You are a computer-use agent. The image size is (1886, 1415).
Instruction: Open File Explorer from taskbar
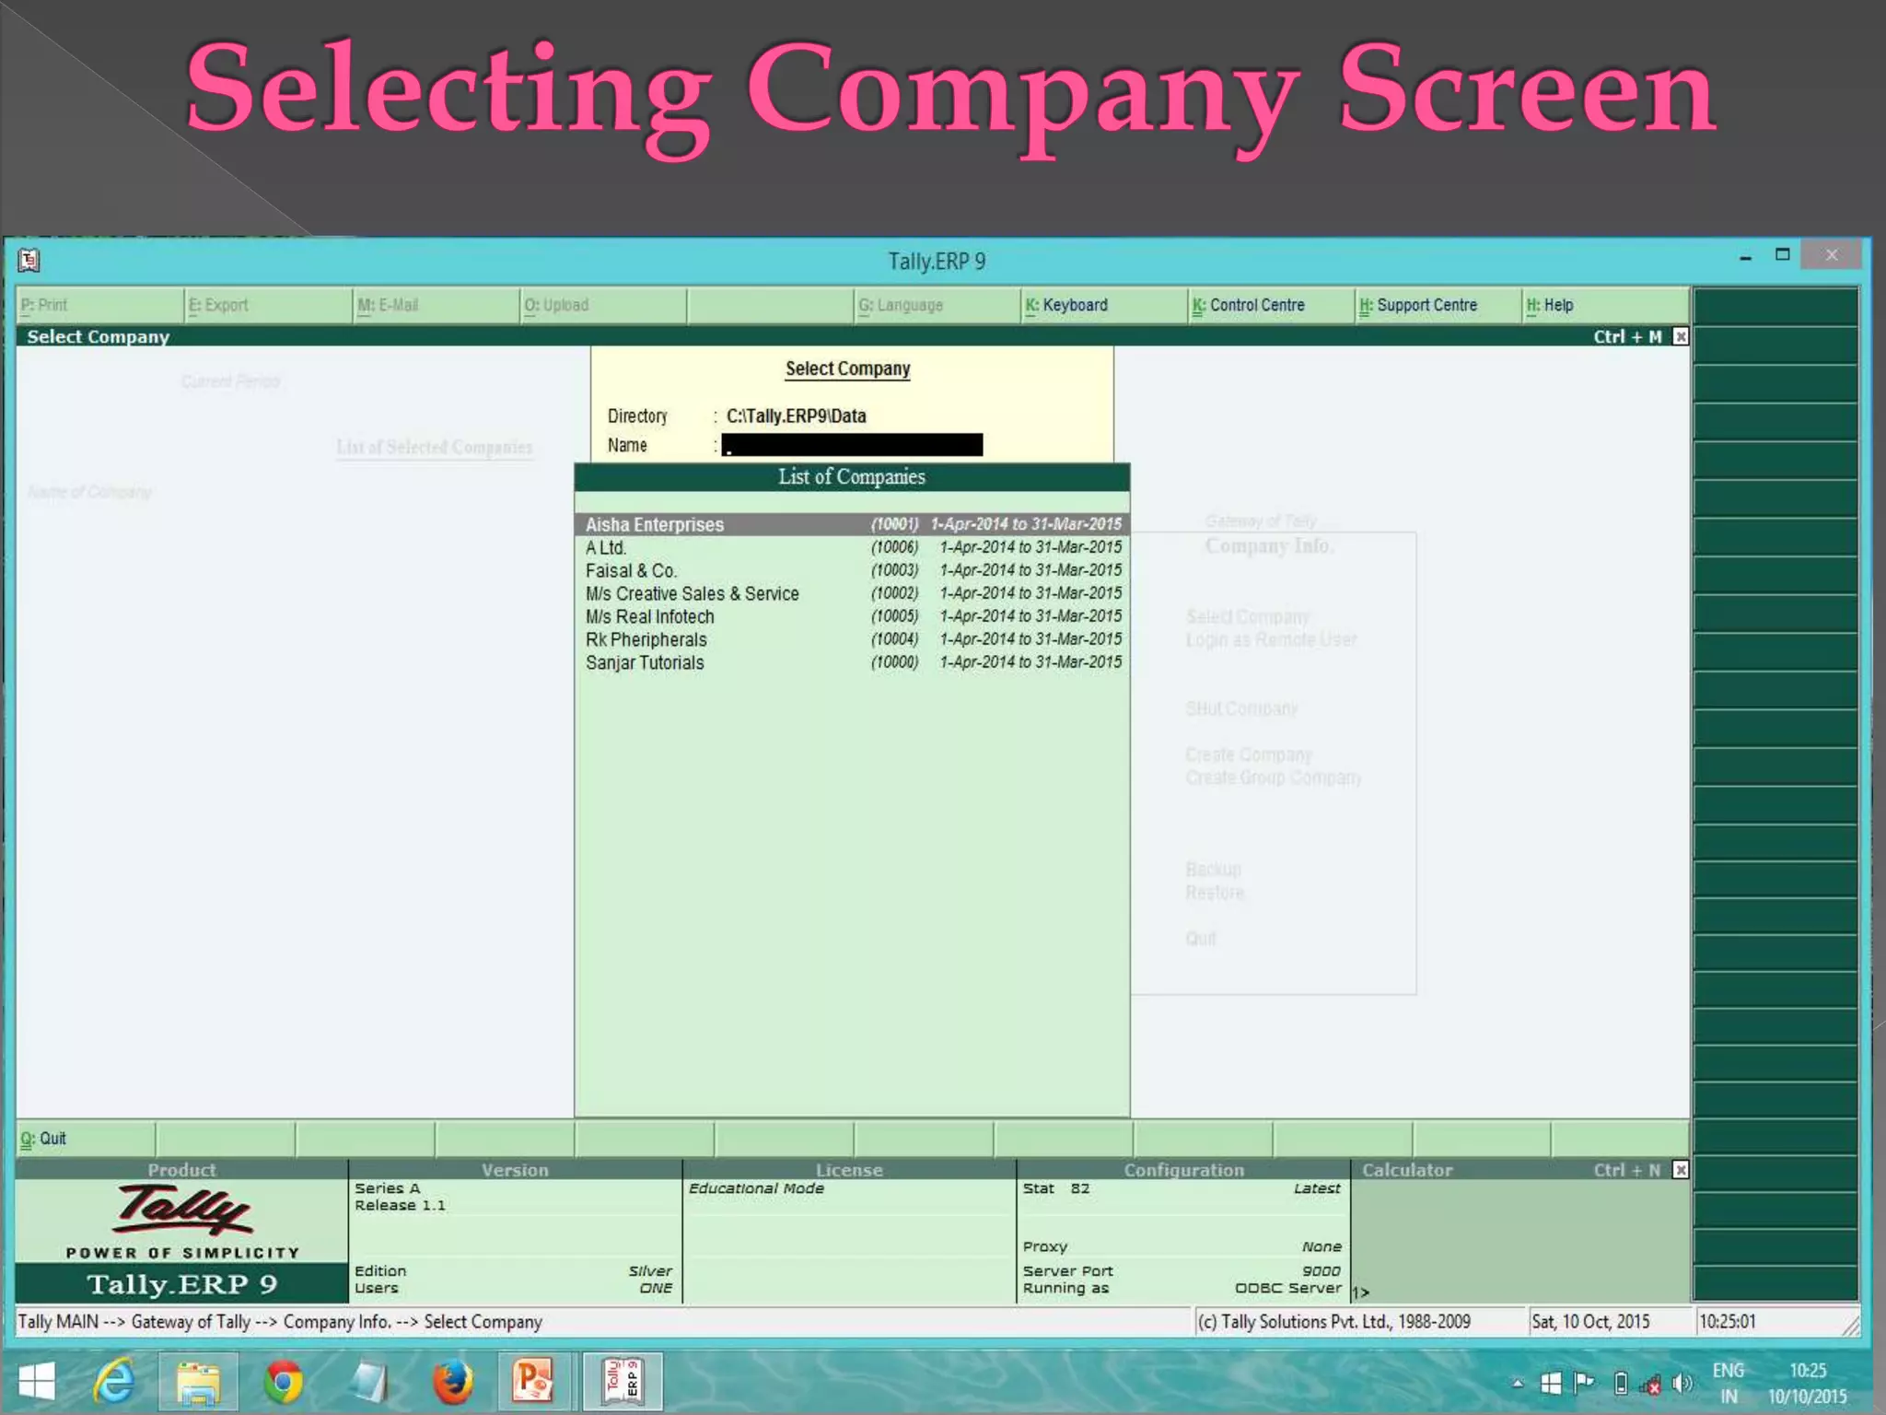[x=198, y=1382]
